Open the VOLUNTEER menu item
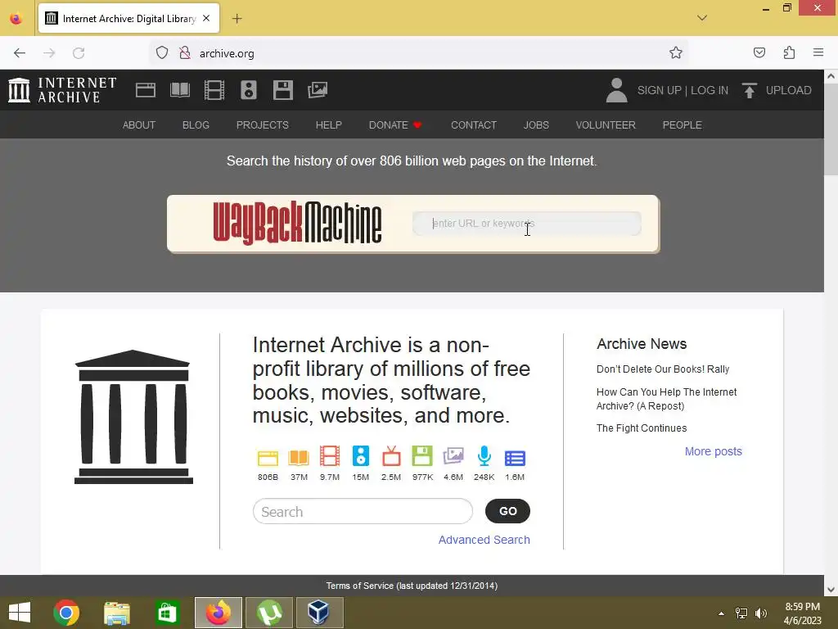Image resolution: width=838 pixels, height=629 pixels. [606, 125]
